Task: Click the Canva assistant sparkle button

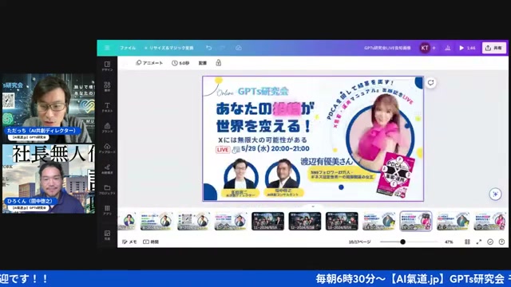Action: click(495, 194)
